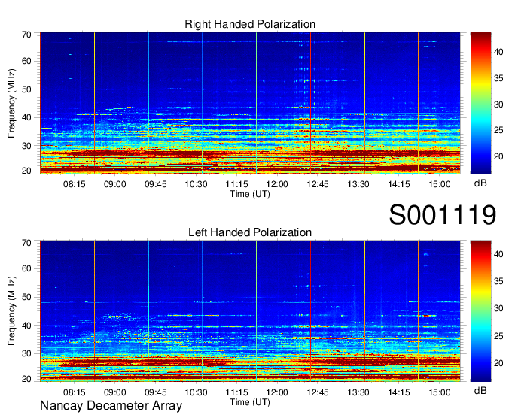Click the red vertical marker in lower plot
Viewport: 512px width, 415px height.
310,311
